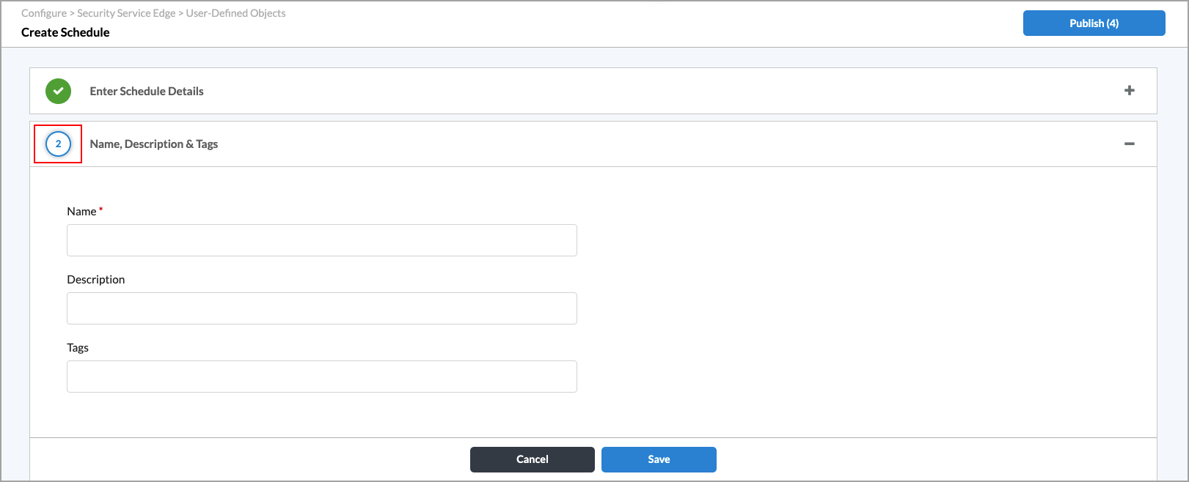The image size is (1189, 482).
Task: Click the green checkmark step icon
Action: [x=58, y=92]
